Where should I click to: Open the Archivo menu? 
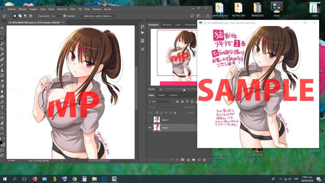[12, 9]
